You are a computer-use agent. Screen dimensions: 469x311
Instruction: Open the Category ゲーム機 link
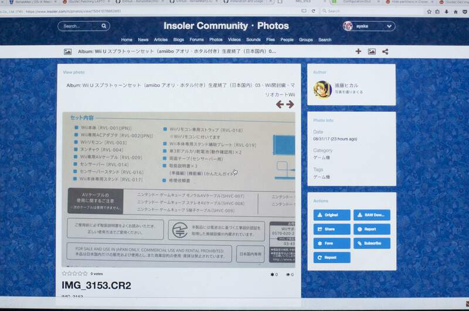click(321, 158)
